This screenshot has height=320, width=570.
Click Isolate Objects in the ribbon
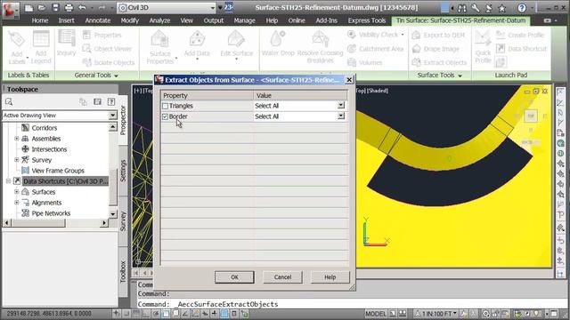[109, 63]
